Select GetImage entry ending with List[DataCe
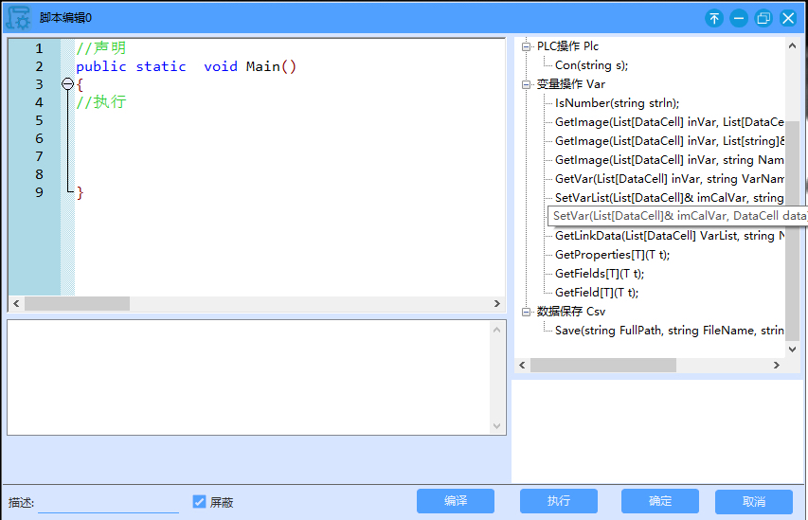The width and height of the screenshot is (808, 520). point(670,122)
